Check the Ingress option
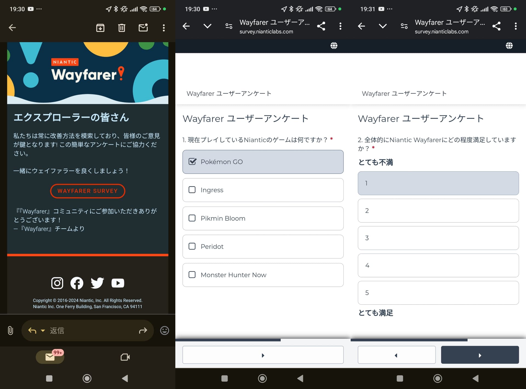 pyautogui.click(x=192, y=190)
